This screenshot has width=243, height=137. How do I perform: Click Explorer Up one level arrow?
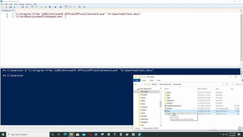click(145, 84)
